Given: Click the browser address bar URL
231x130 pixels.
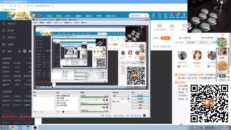Looking at the screenshot, I should 42,6.
